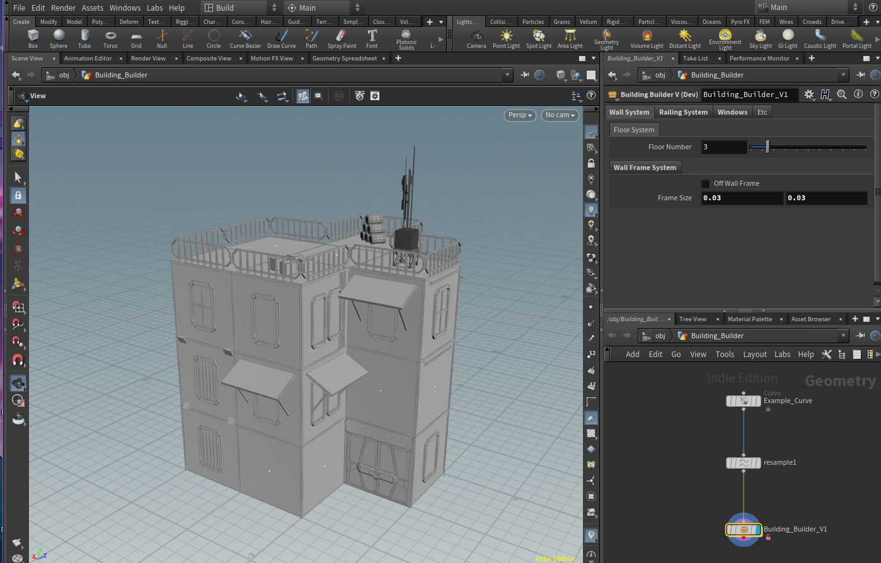Choose the Curve Bezier tool

pyautogui.click(x=245, y=39)
